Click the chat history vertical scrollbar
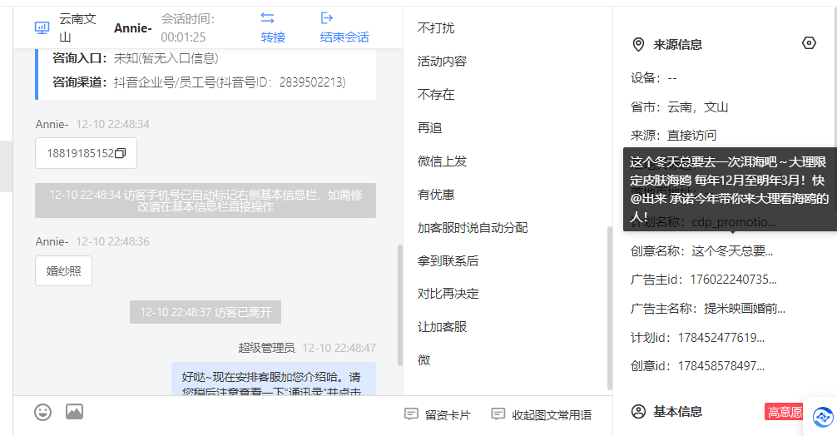837x436 pixels. pos(400,305)
